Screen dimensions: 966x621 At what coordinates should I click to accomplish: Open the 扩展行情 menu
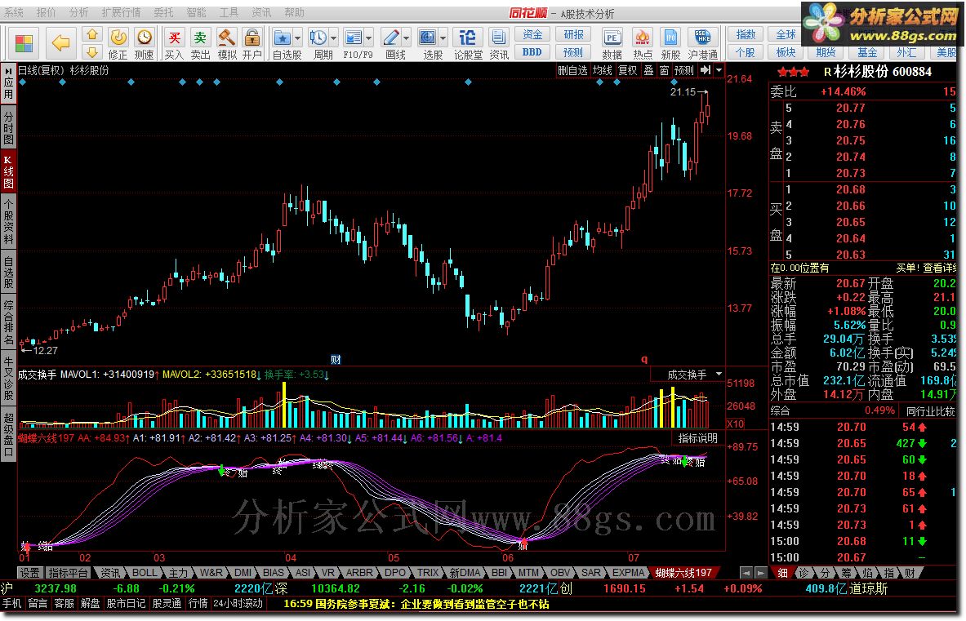pos(121,12)
